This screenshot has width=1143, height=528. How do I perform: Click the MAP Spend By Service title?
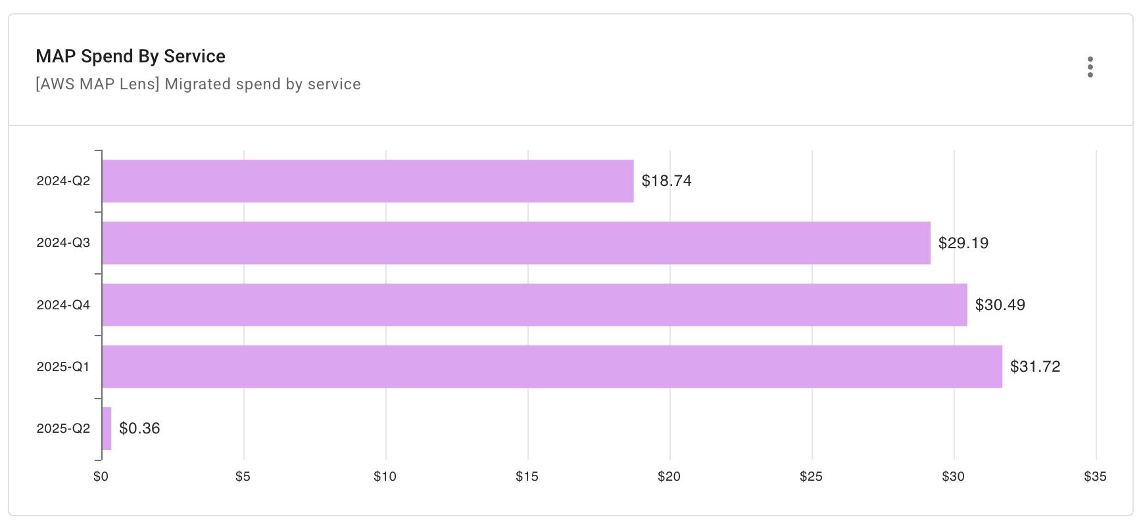130,56
